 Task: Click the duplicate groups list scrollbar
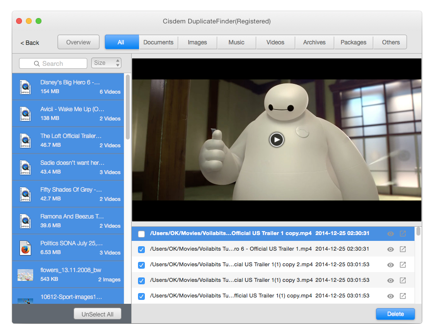(x=128, y=107)
